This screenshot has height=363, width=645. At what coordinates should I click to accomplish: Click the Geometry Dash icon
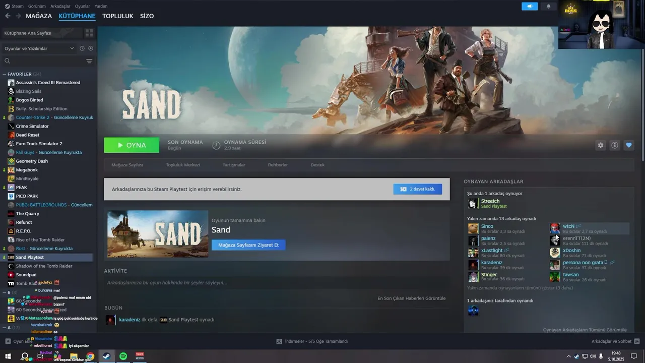coord(11,161)
